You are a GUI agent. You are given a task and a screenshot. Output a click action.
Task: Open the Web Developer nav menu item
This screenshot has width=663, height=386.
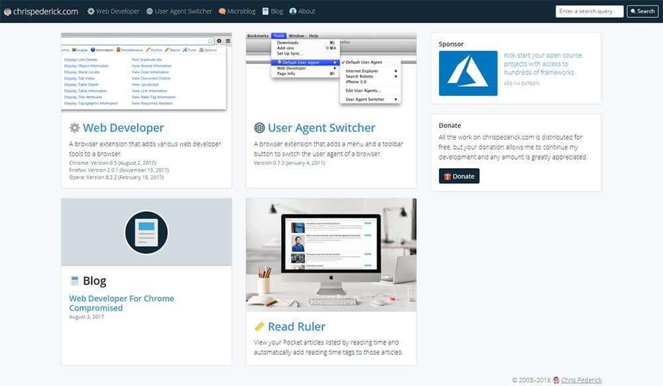[113, 11]
